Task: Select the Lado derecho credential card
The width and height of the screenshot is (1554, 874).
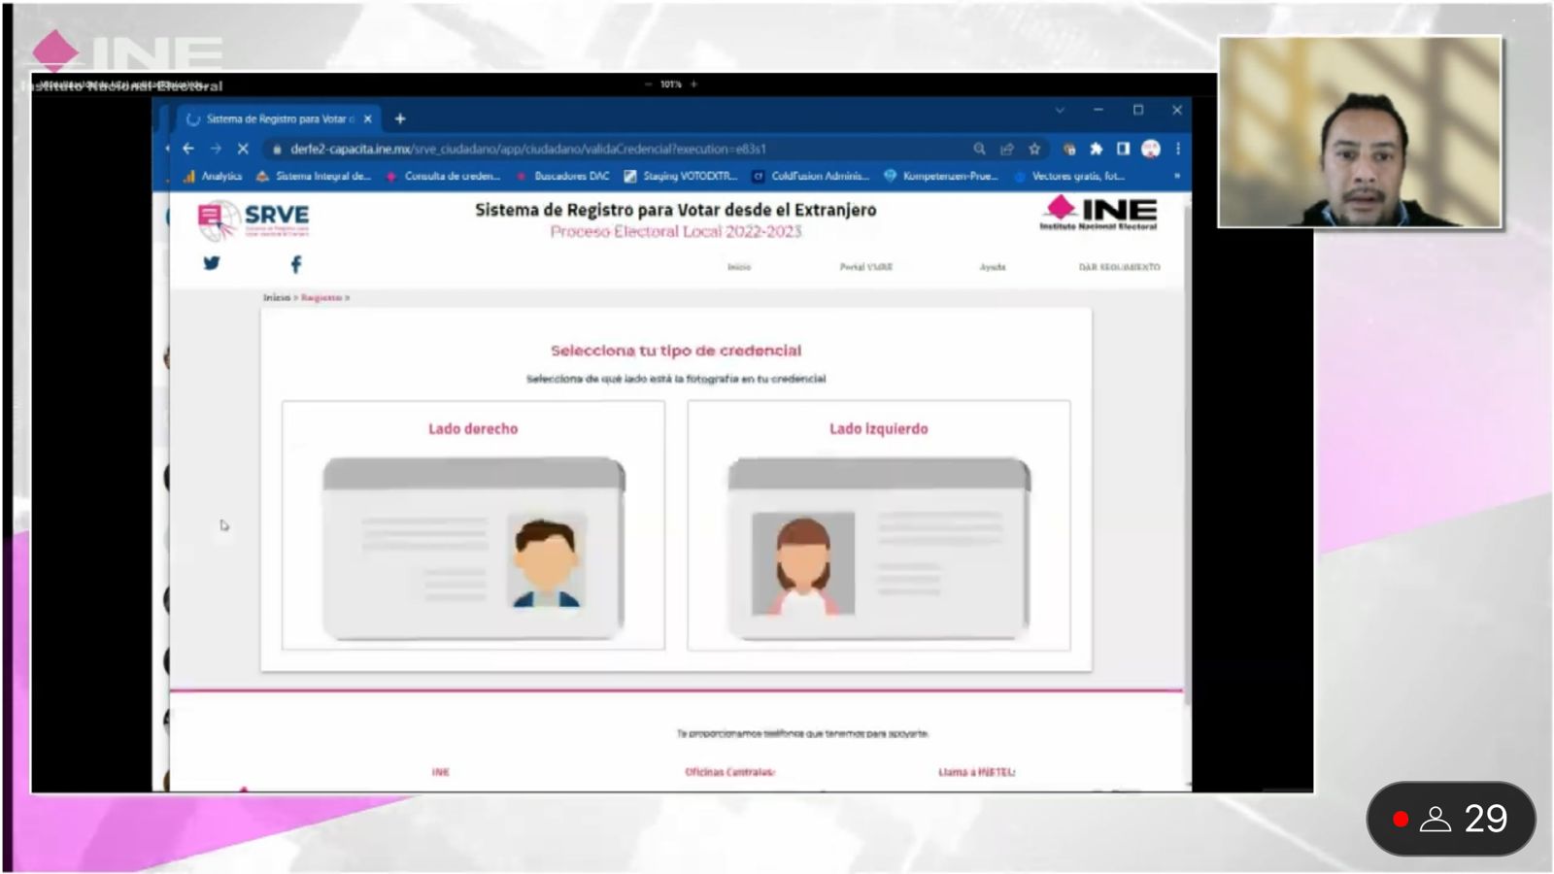Action: click(473, 525)
